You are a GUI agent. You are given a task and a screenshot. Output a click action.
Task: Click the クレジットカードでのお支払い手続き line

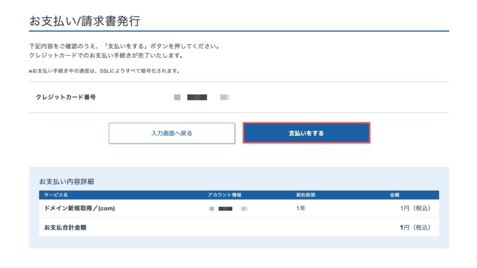click(106, 56)
